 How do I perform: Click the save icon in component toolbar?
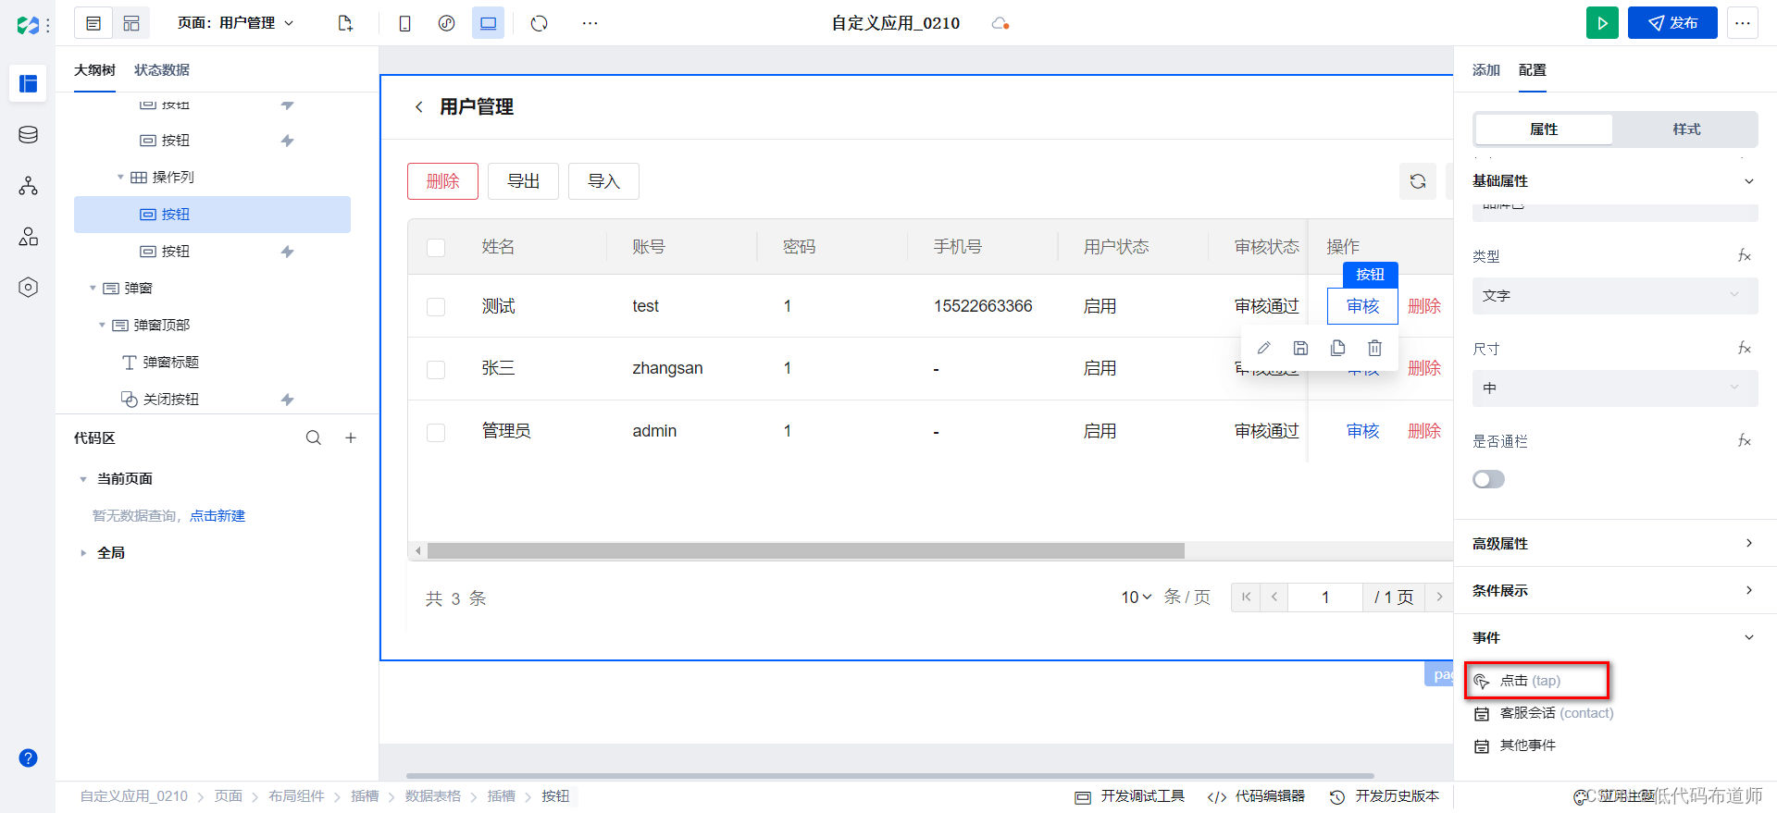pyautogui.click(x=1300, y=348)
